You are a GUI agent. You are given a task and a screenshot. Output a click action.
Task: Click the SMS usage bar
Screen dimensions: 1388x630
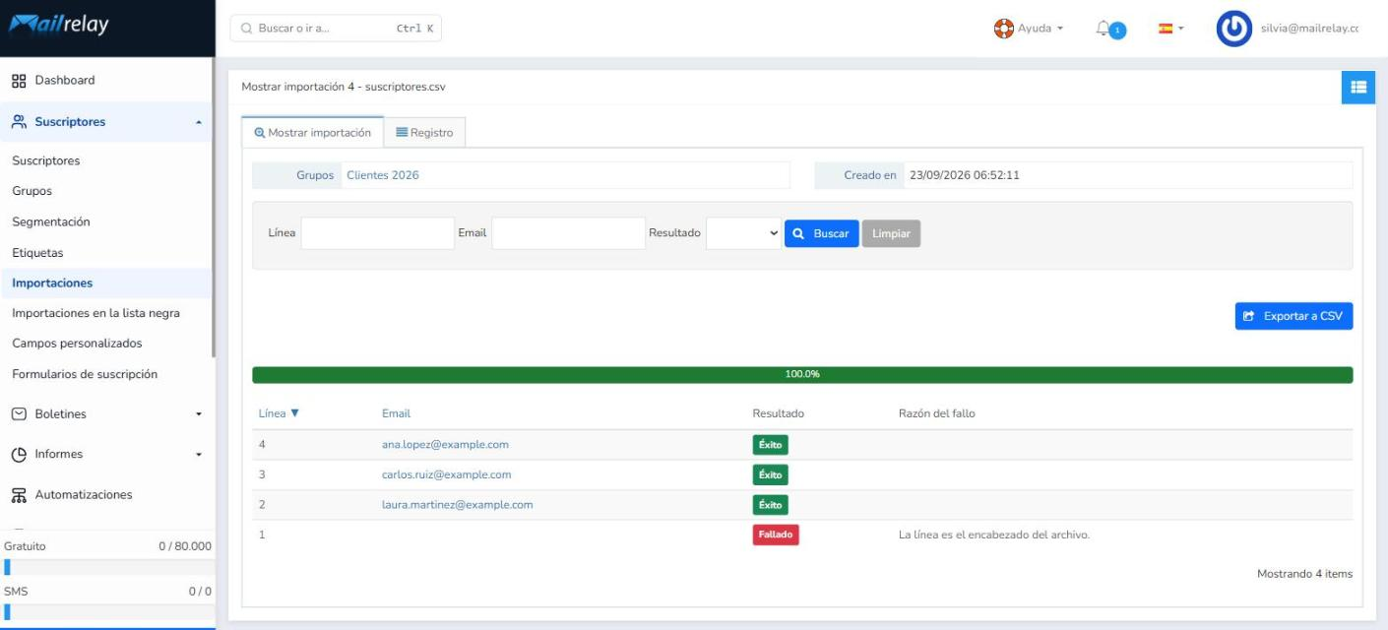point(106,612)
